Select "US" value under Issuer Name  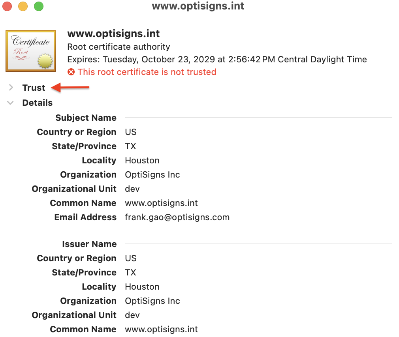[x=131, y=258]
